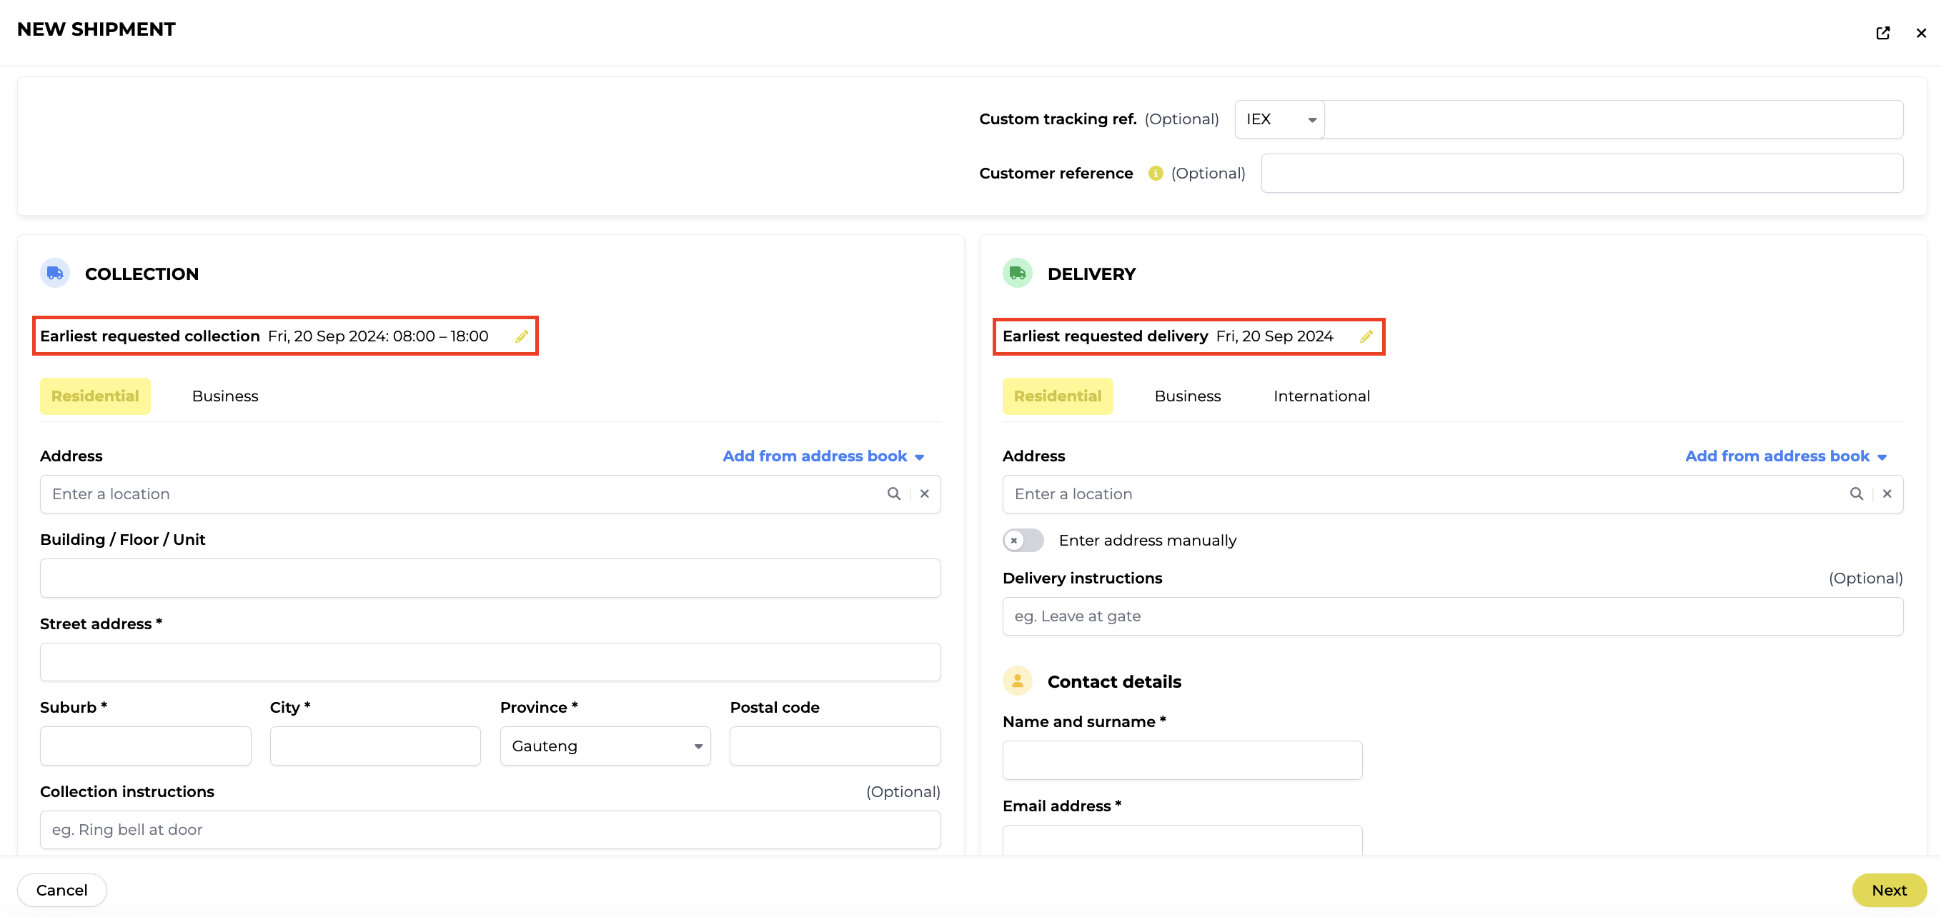
Task: Click the Next button
Action: click(x=1889, y=890)
